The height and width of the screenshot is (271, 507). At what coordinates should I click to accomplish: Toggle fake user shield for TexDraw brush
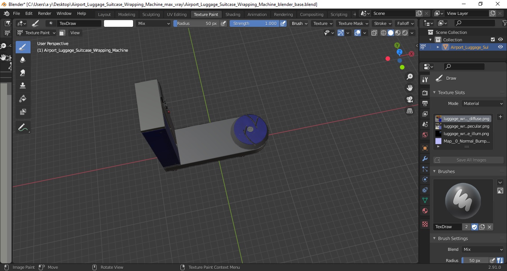click(475, 227)
